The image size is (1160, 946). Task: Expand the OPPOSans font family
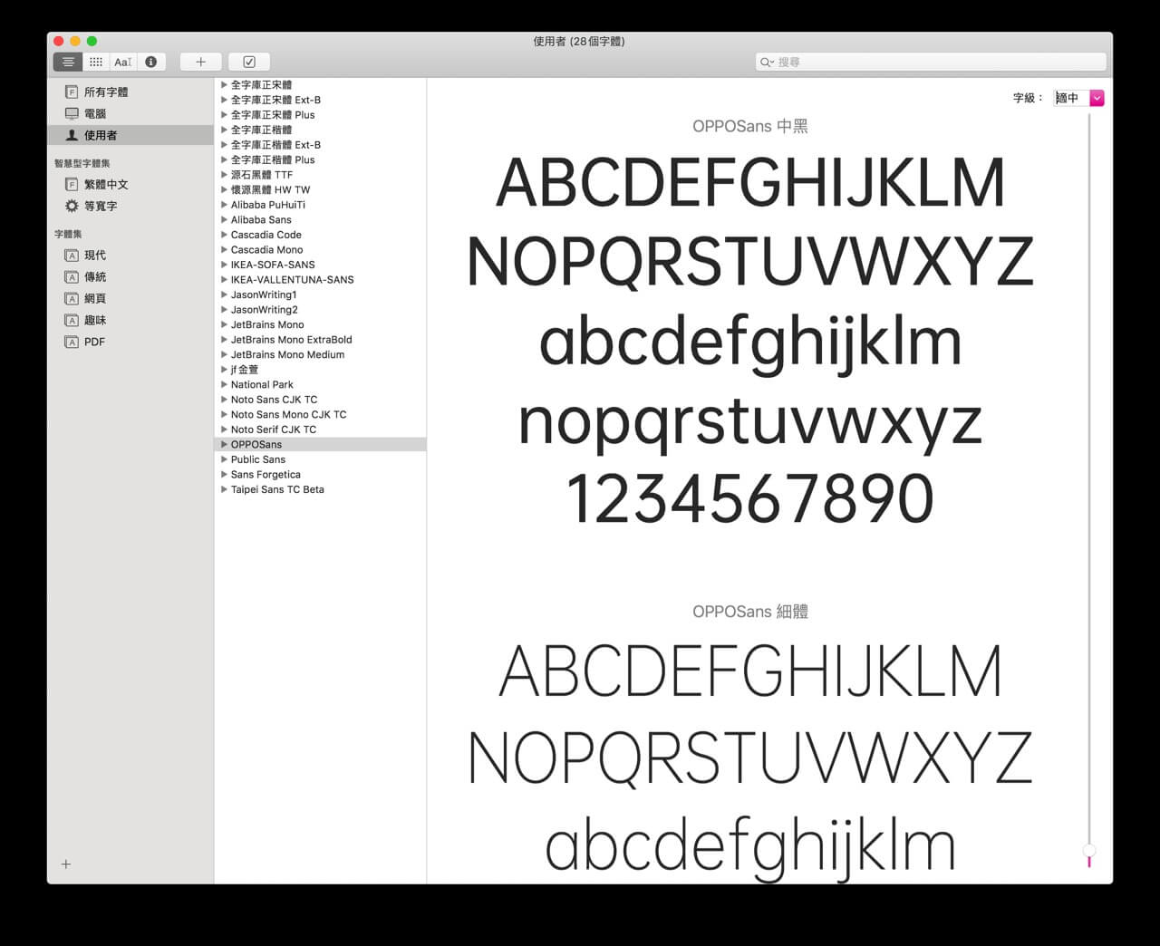(x=224, y=445)
